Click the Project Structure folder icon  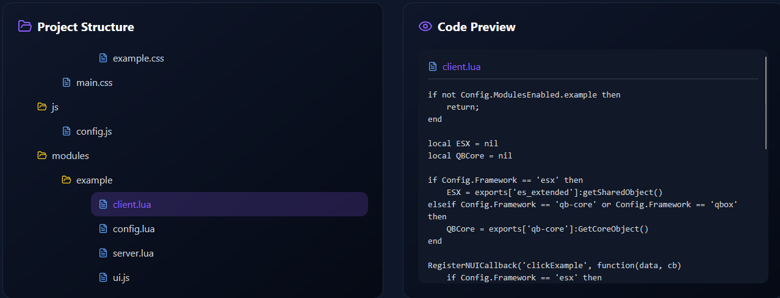[24, 26]
